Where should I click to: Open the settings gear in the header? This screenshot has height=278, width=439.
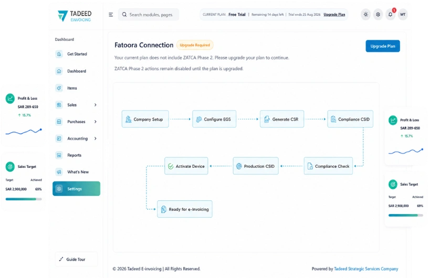(378, 15)
